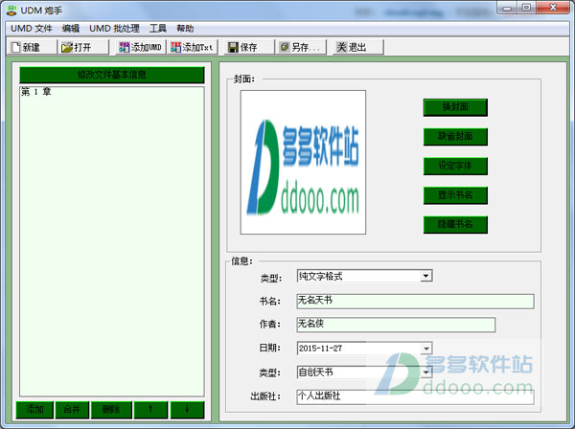The width and height of the screenshot is (575, 429).
Task: Click the UDM 炮手 app icon in title bar
Action: pyautogui.click(x=11, y=11)
